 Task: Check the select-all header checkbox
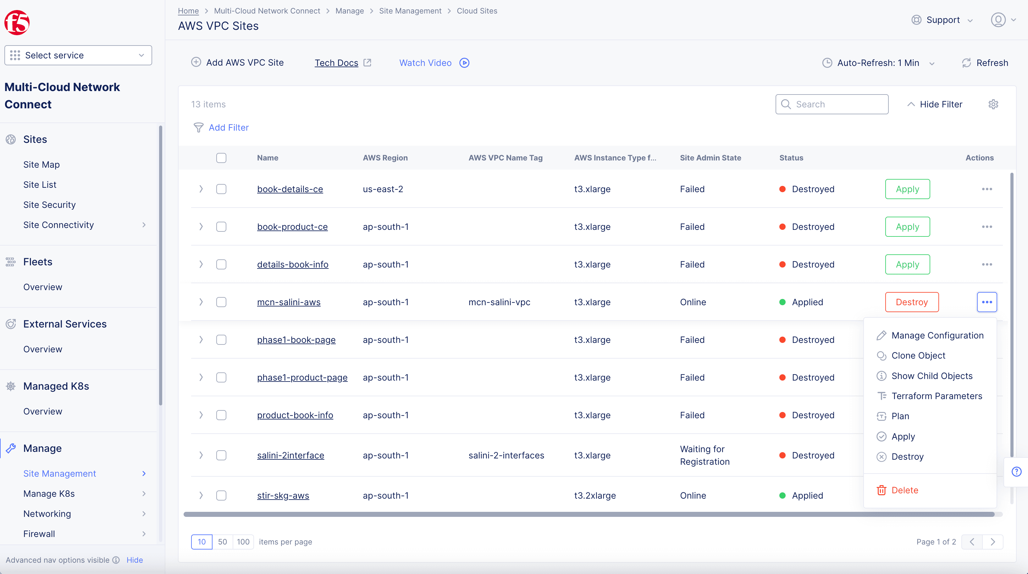[221, 158]
